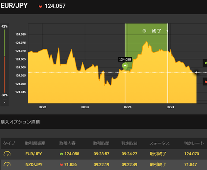The image size is (207, 170).
Task: Click the green up-arrow button at chart edge
Action: 205,63
